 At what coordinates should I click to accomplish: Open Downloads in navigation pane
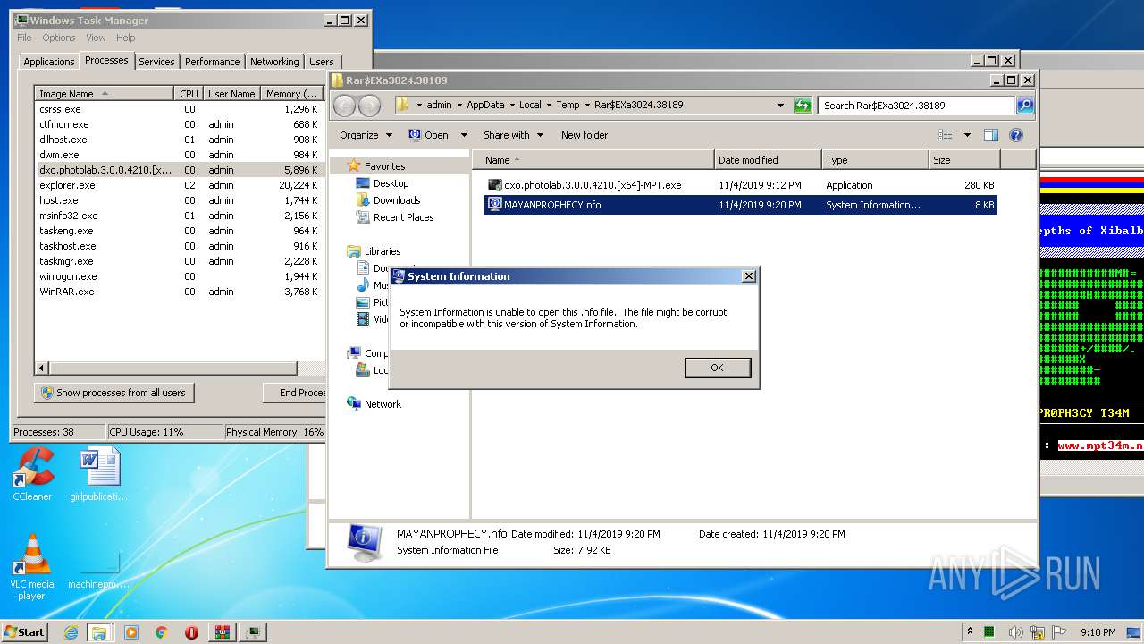(x=397, y=200)
